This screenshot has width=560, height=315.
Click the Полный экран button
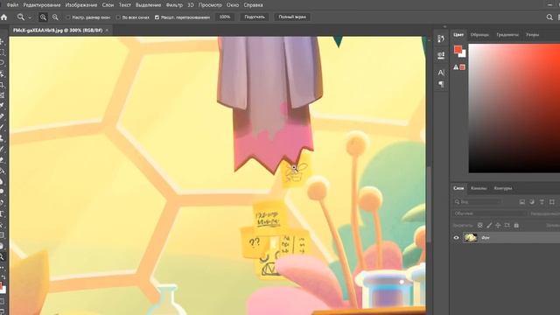[x=292, y=17]
